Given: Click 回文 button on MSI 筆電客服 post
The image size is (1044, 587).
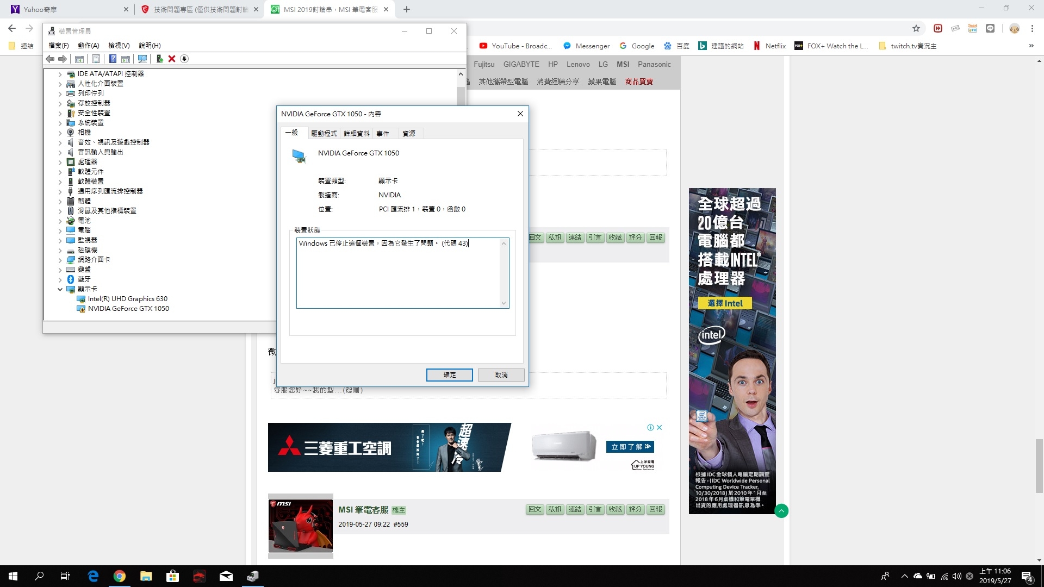Looking at the screenshot, I should click(535, 509).
